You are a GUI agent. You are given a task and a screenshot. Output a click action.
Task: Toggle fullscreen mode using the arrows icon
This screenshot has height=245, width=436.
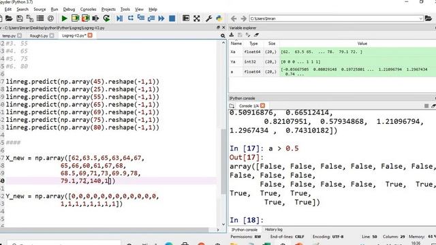click(x=197, y=18)
